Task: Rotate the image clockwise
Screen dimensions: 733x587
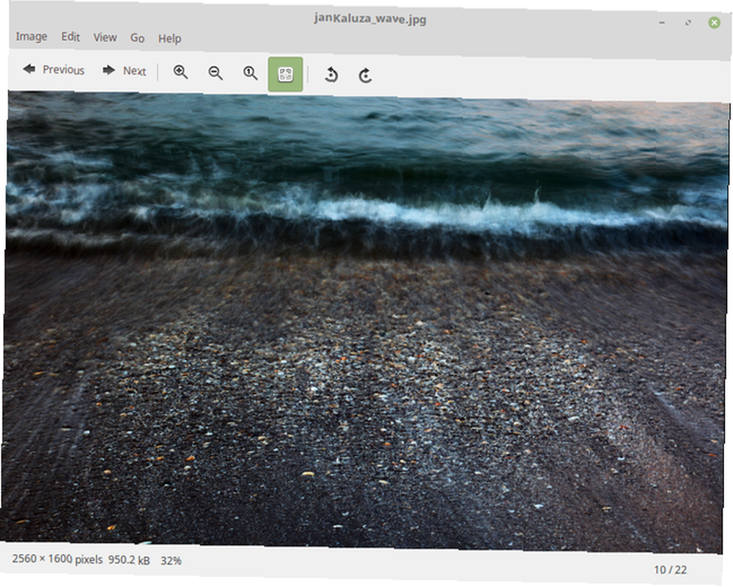Action: coord(366,75)
